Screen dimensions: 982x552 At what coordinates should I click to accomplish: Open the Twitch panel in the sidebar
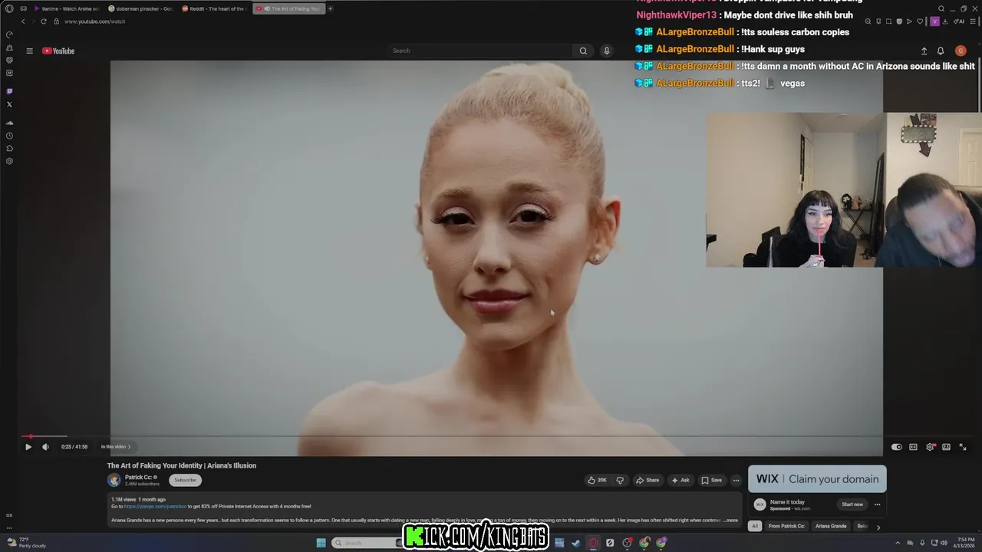point(9,91)
